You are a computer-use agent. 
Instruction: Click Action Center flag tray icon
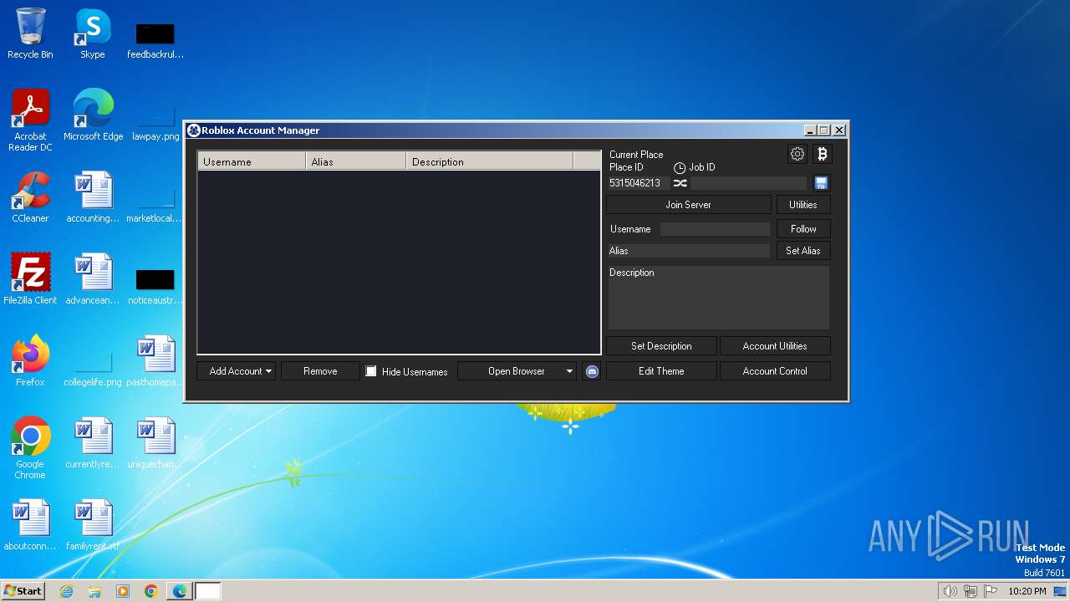pyautogui.click(x=991, y=591)
